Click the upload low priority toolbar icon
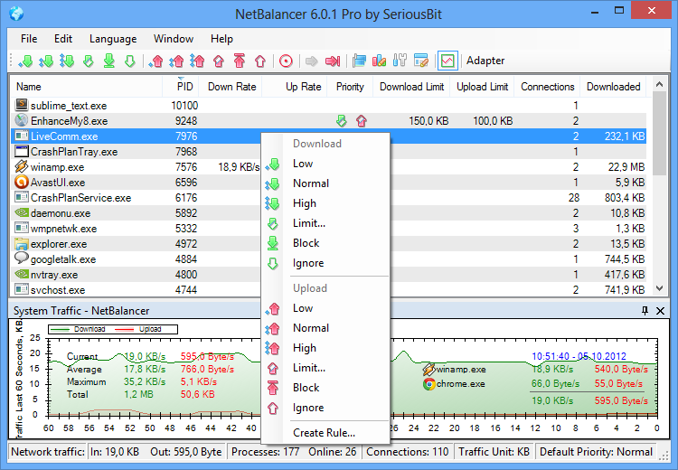 tap(155, 61)
